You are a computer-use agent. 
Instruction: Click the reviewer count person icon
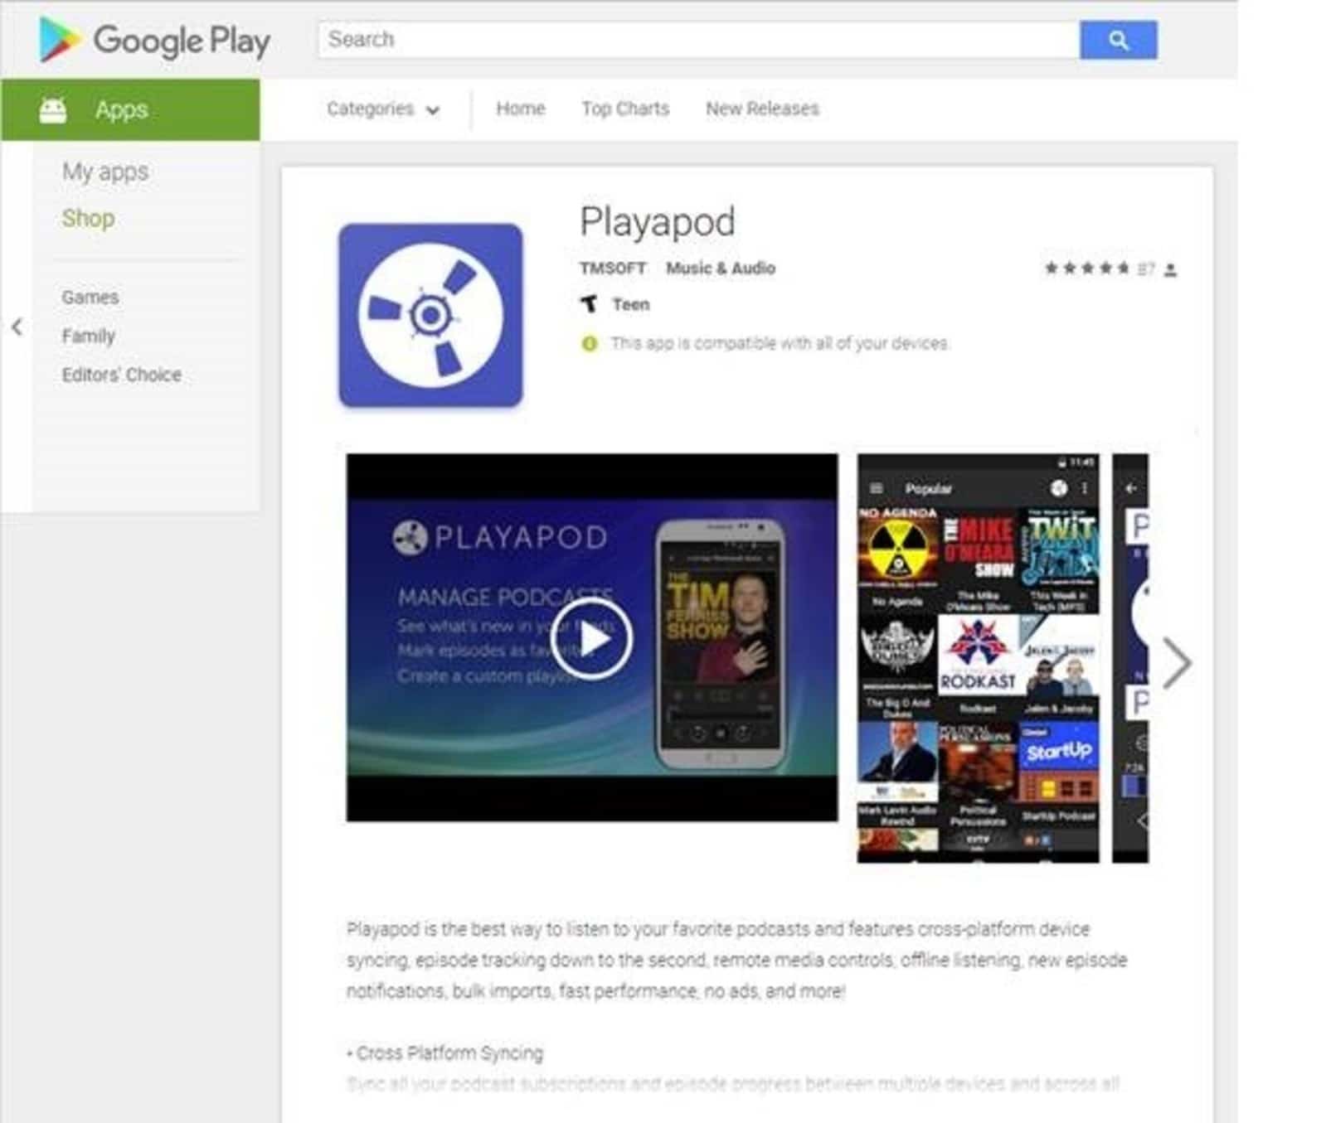pos(1170,269)
